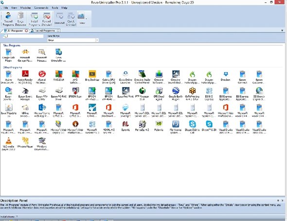Open the View menu
This screenshot has height=221, width=287.
click(14, 8)
